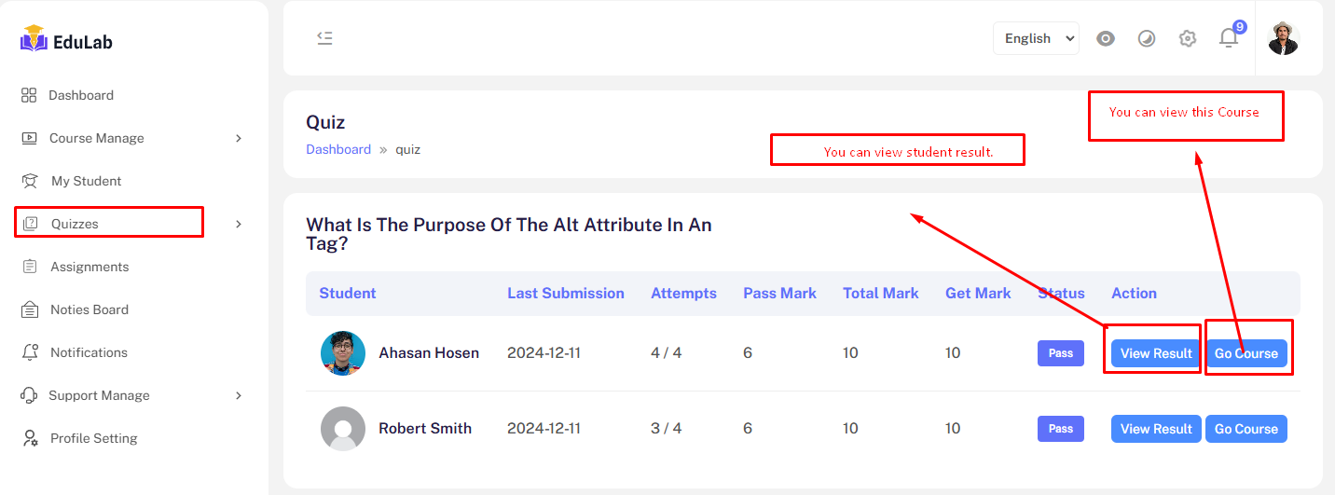This screenshot has width=1335, height=495.
Task: Open settings via the gear icon
Action: tap(1187, 38)
